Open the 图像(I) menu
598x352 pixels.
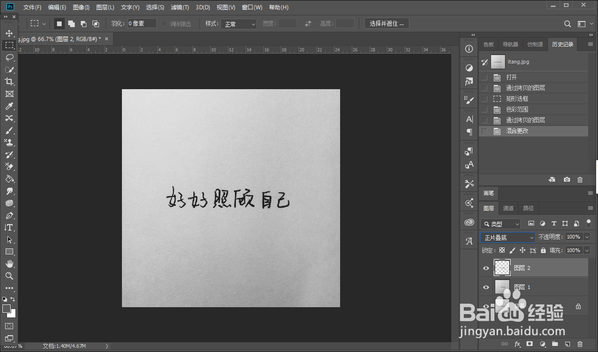(81, 7)
